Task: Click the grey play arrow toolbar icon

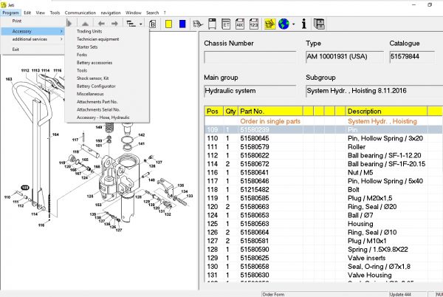Action: click(69, 24)
